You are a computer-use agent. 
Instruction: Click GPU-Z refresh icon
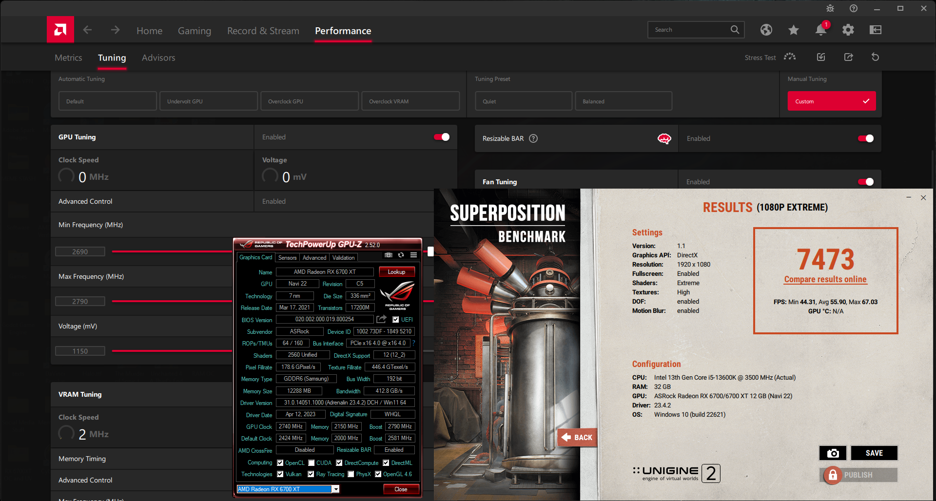coord(401,255)
